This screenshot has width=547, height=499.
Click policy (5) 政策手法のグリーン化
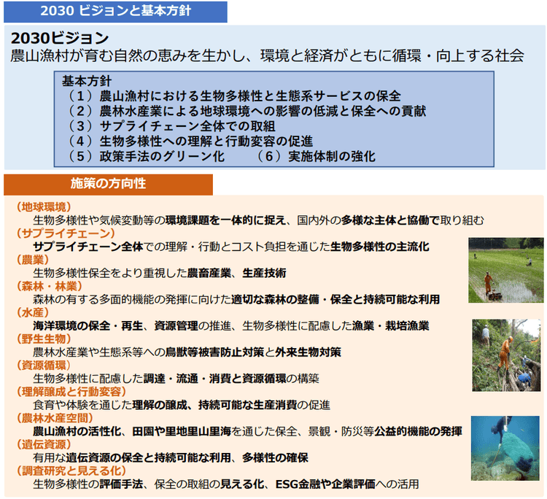(x=145, y=156)
